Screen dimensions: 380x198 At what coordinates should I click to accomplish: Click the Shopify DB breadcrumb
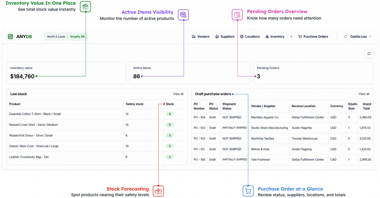pos(77,37)
